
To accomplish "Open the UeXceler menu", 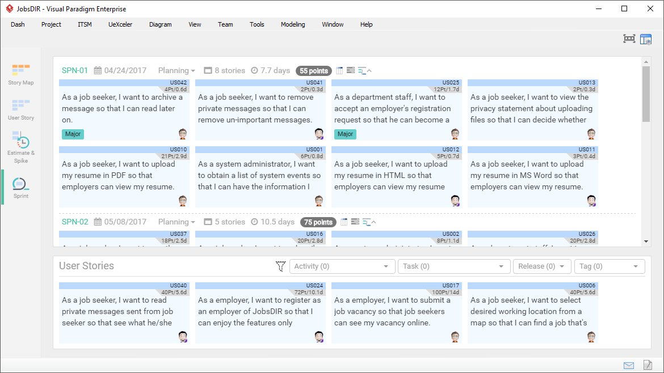I will (120, 24).
